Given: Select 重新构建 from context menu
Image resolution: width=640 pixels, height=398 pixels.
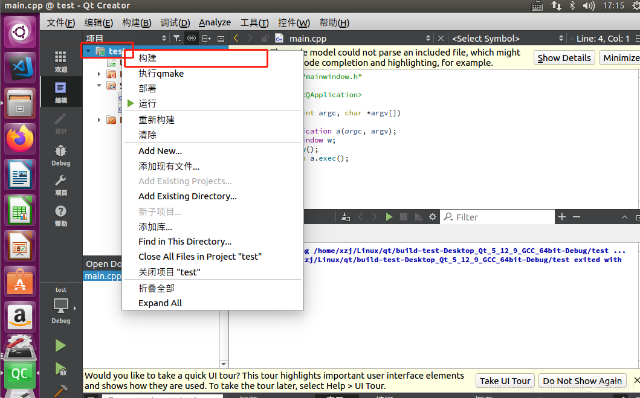Looking at the screenshot, I should (212, 120).
